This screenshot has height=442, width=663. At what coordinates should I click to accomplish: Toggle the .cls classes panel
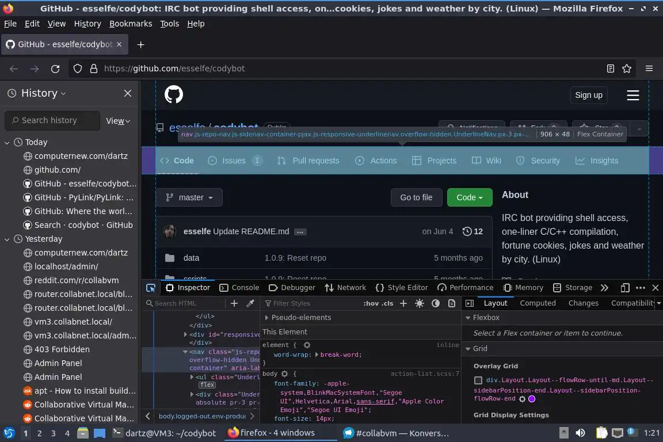coord(387,303)
